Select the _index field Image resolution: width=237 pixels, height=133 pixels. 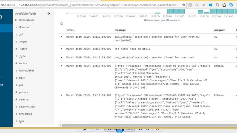coord(23,42)
